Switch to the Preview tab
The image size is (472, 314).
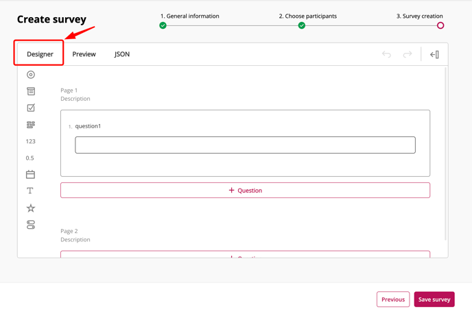tap(84, 54)
